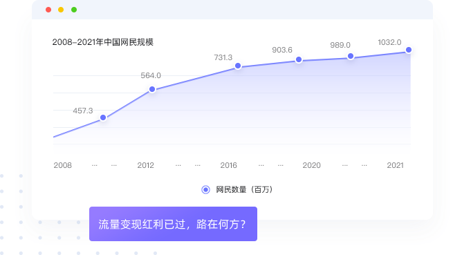The image size is (453, 255).
Task: Click the 457.3 value label
Action: click(x=83, y=111)
